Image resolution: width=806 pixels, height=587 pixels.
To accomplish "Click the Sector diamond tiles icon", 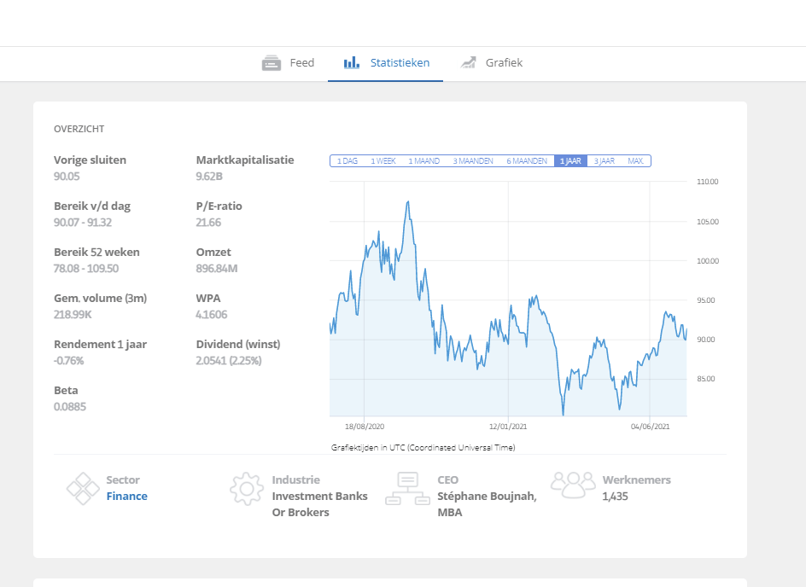I will pyautogui.click(x=83, y=488).
